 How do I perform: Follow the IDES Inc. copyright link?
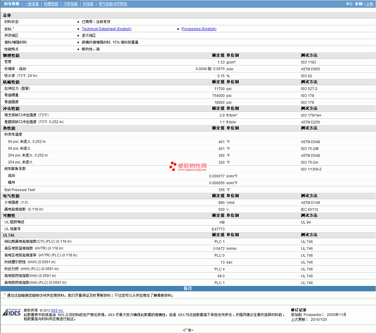tap(58, 310)
